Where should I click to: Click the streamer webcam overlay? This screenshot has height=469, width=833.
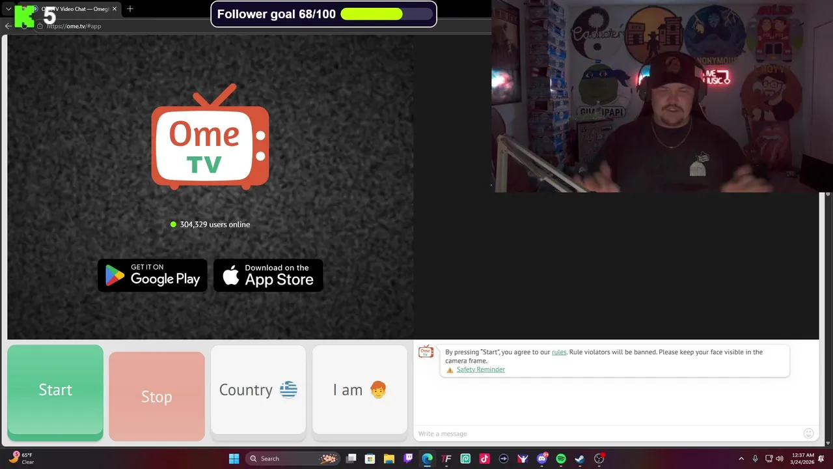[662, 96]
